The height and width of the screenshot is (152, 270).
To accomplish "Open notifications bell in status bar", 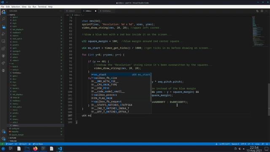I will tap(267, 144).
